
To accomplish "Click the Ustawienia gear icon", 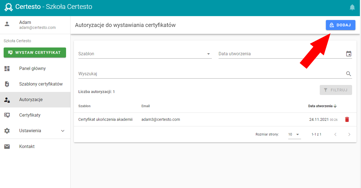I will pos(7,131).
